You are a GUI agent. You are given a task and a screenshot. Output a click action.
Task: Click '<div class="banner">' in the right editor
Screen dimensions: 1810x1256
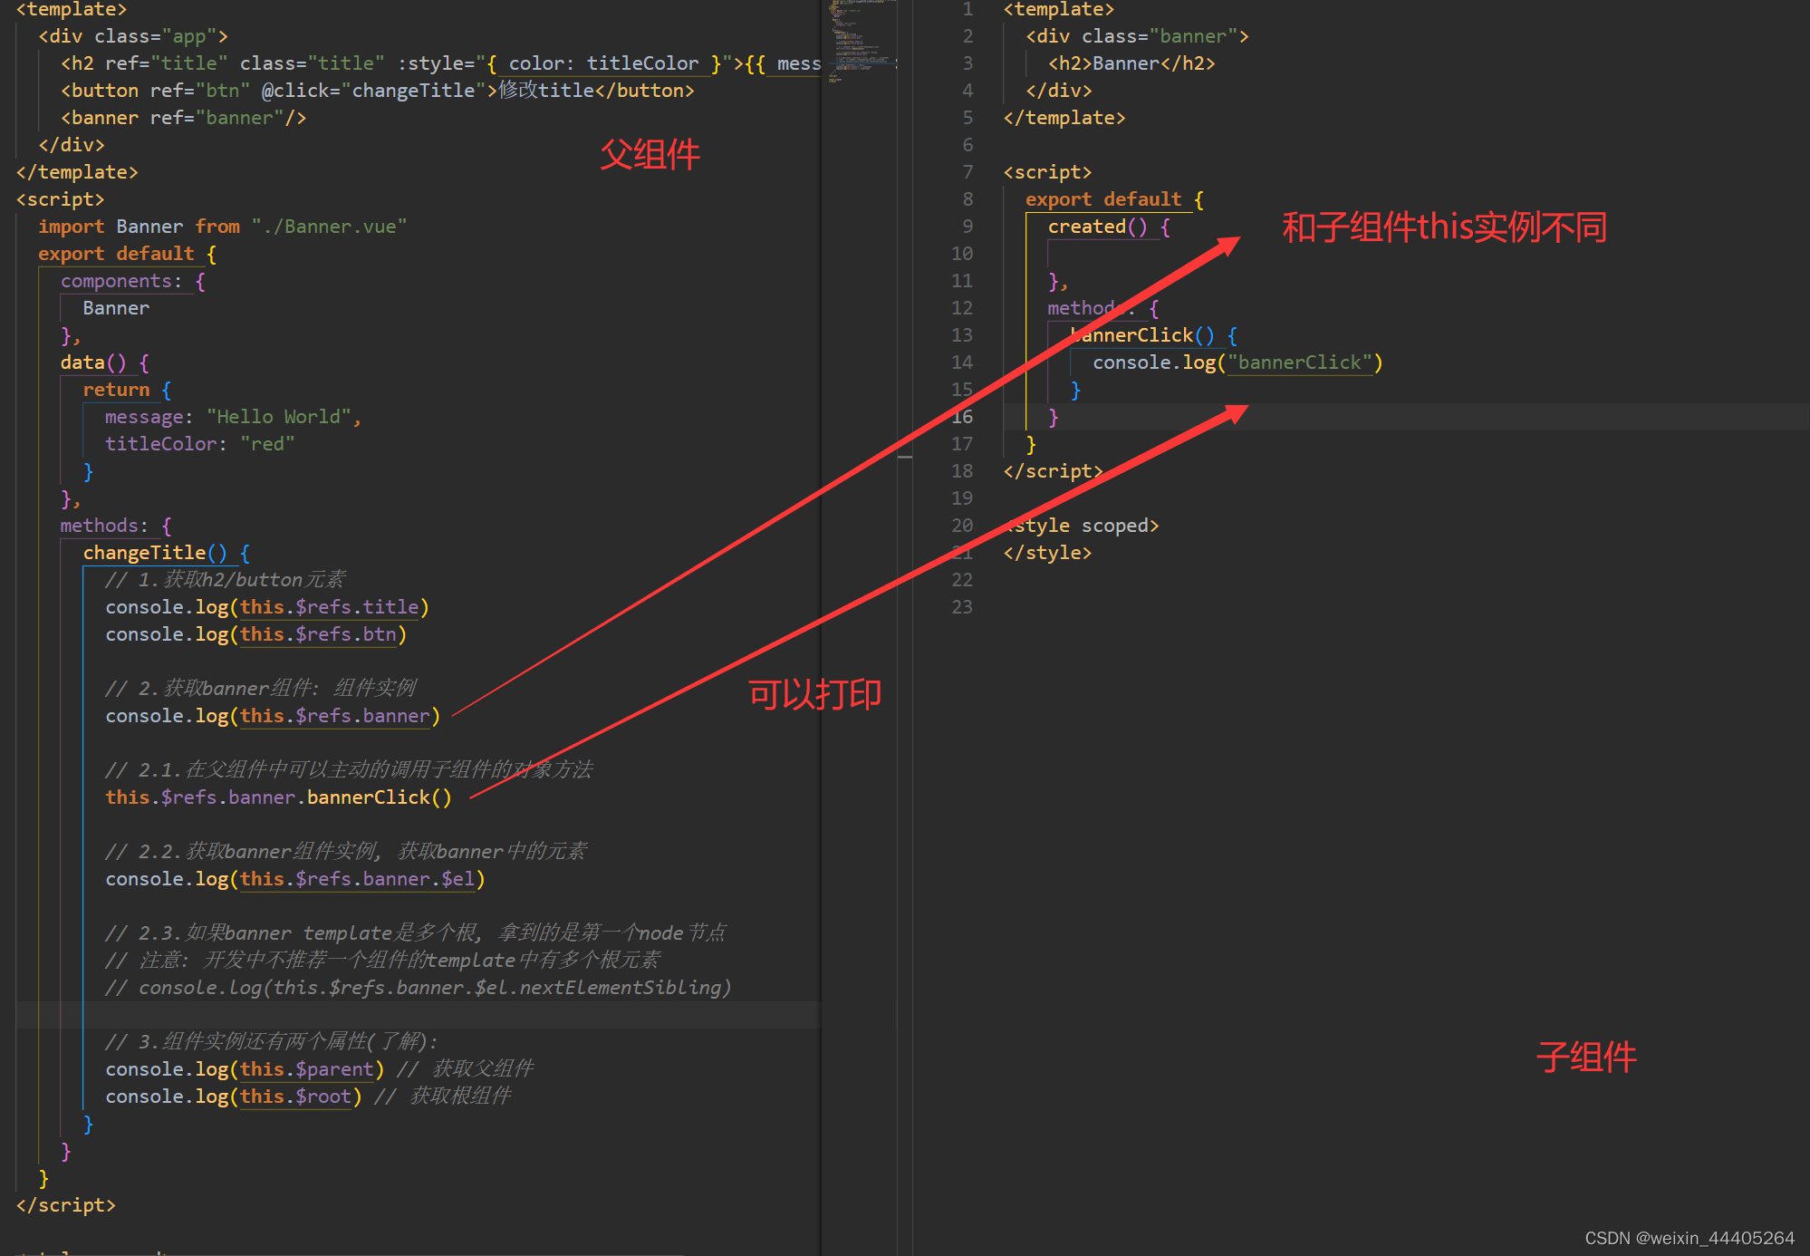[1137, 36]
